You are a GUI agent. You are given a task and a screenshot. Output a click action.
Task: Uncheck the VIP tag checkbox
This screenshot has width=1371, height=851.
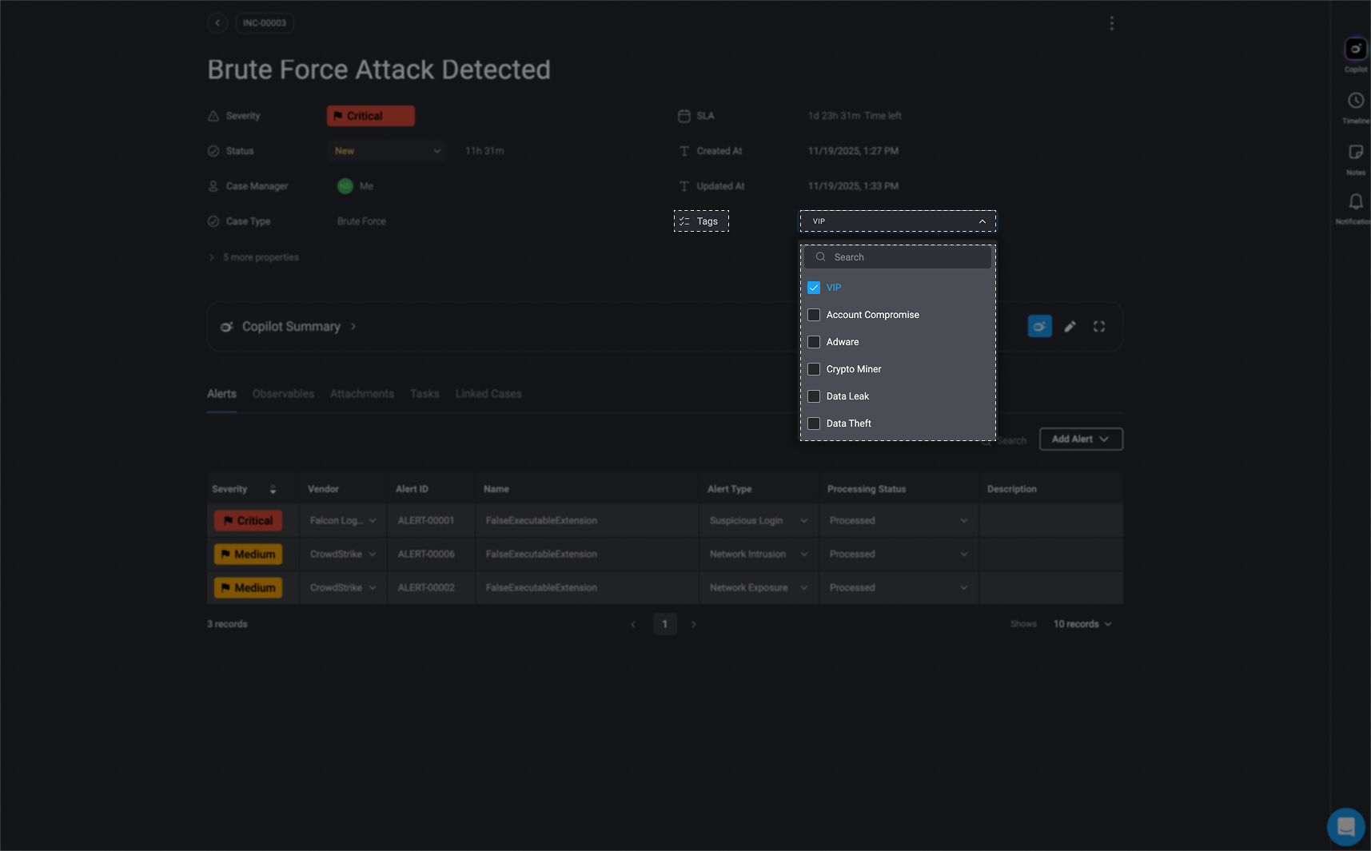(x=814, y=288)
